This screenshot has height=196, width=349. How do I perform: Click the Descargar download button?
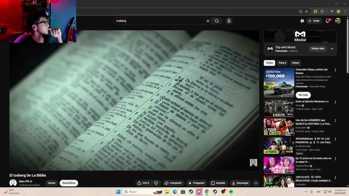240,183
